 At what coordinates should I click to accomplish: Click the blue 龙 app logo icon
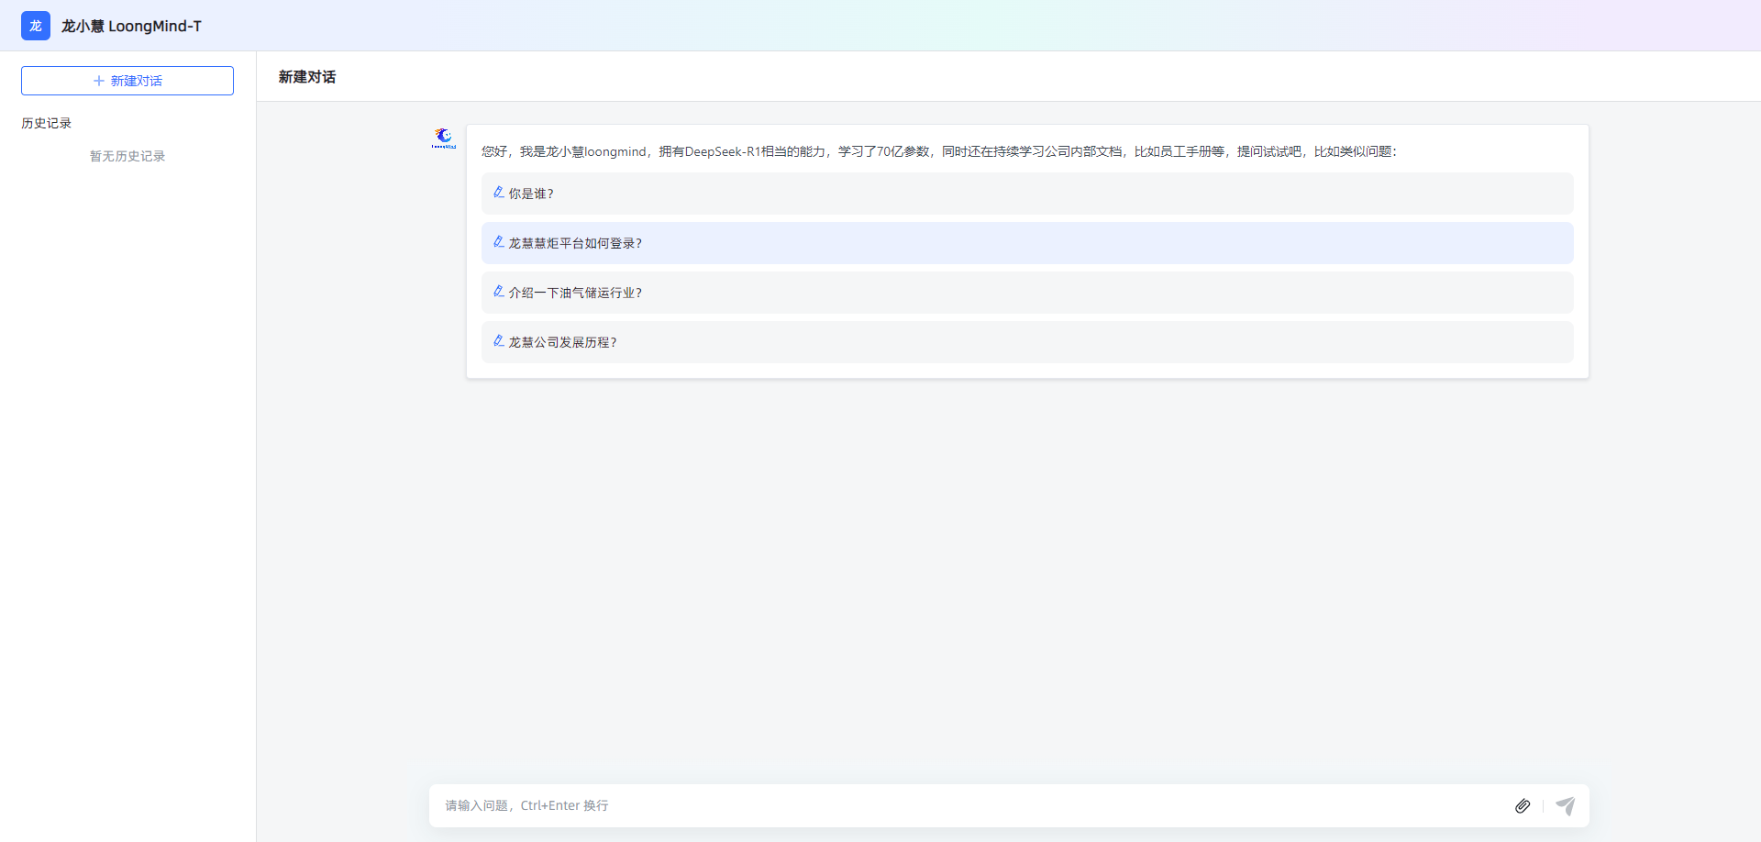pyautogui.click(x=36, y=26)
